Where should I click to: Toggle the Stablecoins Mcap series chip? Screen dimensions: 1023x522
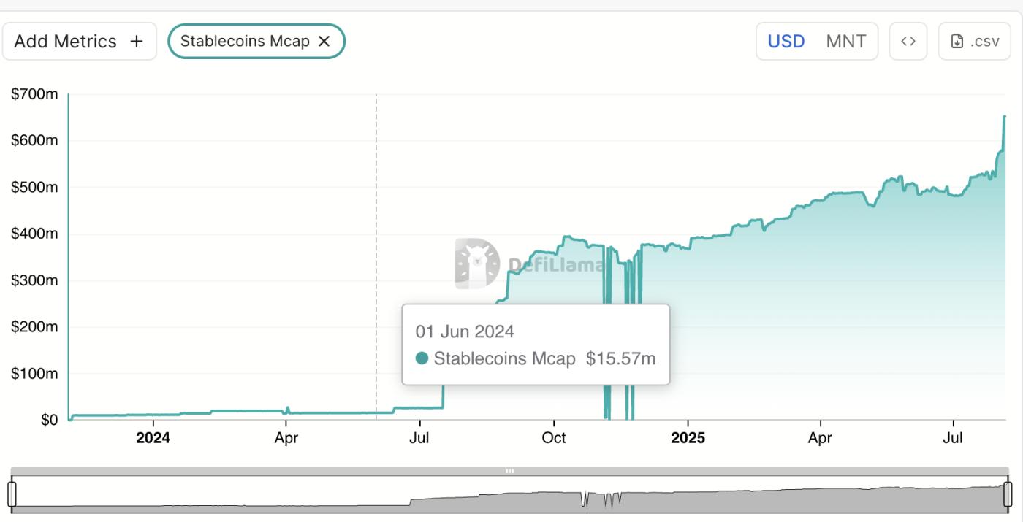[256, 41]
